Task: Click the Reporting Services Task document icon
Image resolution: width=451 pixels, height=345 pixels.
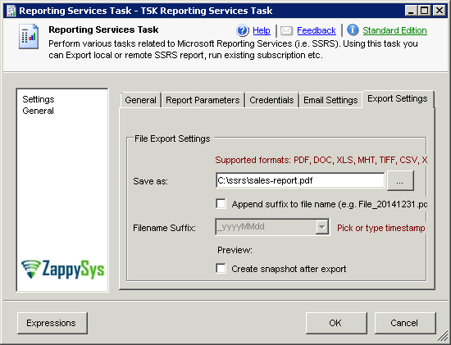Action: pyautogui.click(x=29, y=37)
